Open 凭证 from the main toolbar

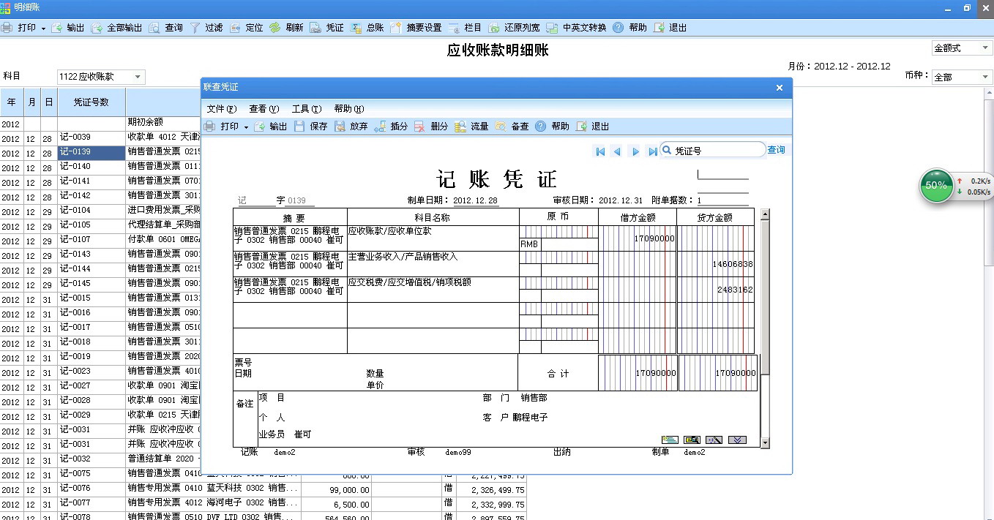(x=327, y=28)
